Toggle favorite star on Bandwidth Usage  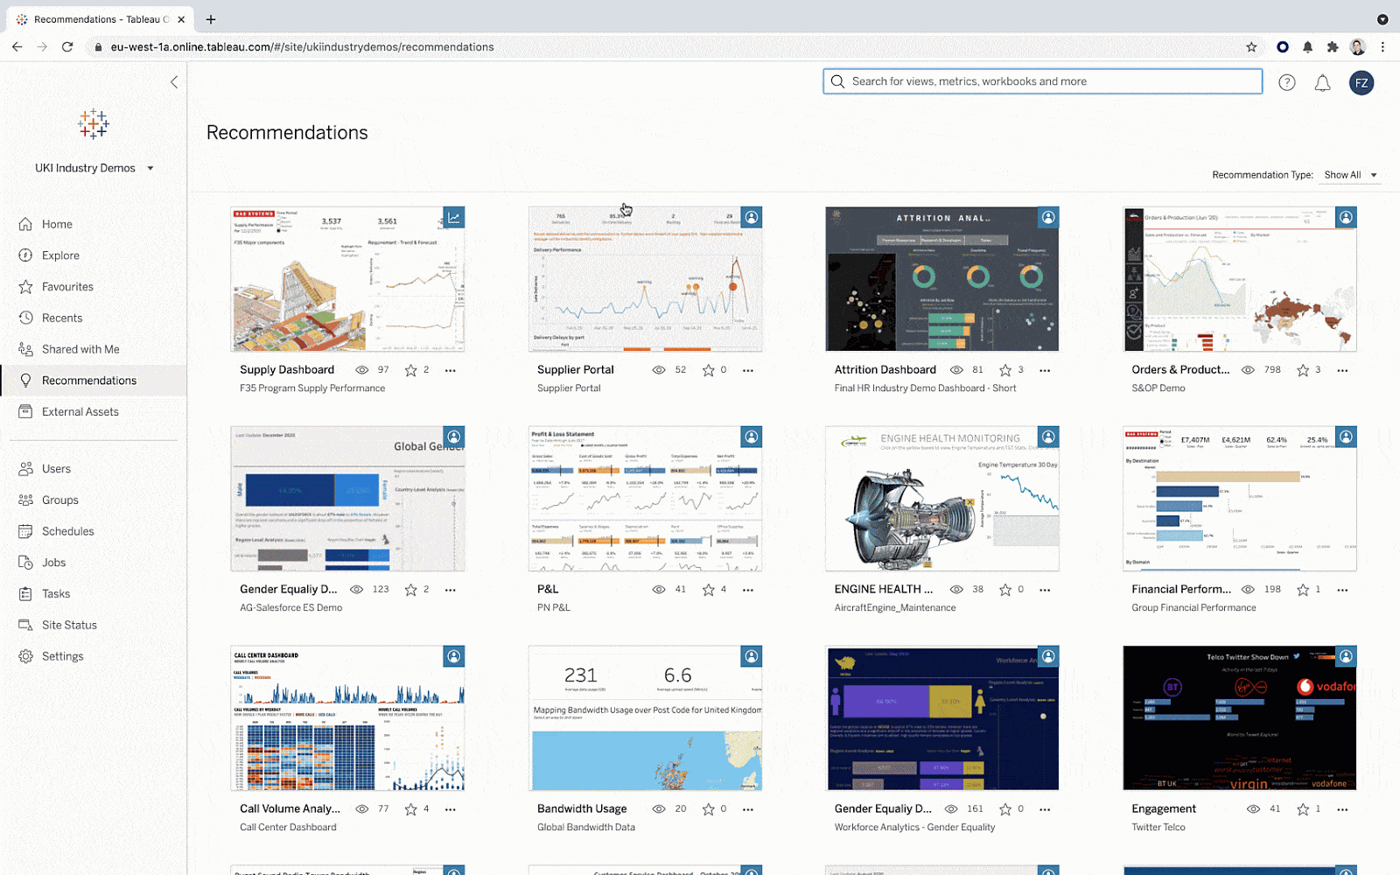click(x=708, y=808)
